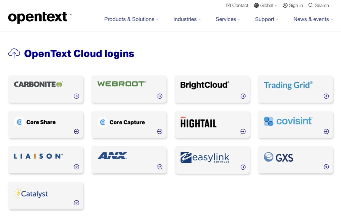Click the arrow icon on Trading Grid card

pyautogui.click(x=326, y=96)
